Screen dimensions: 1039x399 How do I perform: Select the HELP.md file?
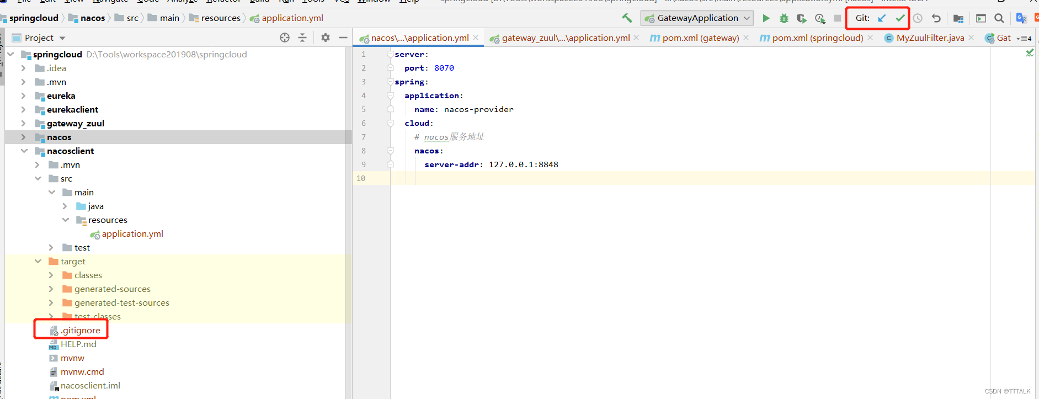point(78,344)
